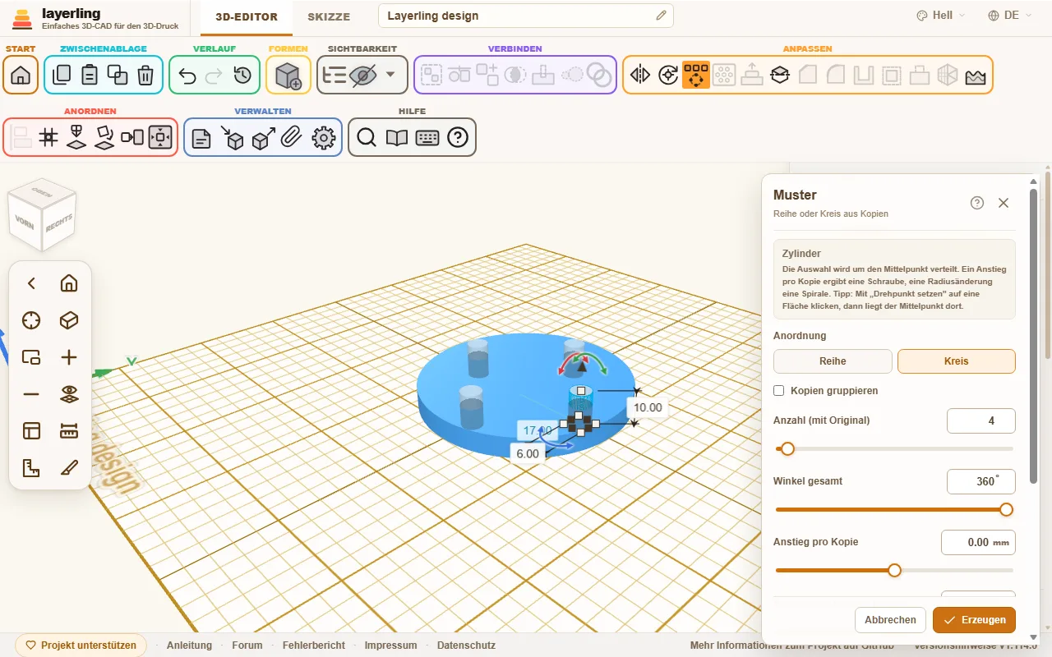Select the Kreis arrangement option
Image resolution: width=1052 pixels, height=657 pixels.
click(957, 361)
